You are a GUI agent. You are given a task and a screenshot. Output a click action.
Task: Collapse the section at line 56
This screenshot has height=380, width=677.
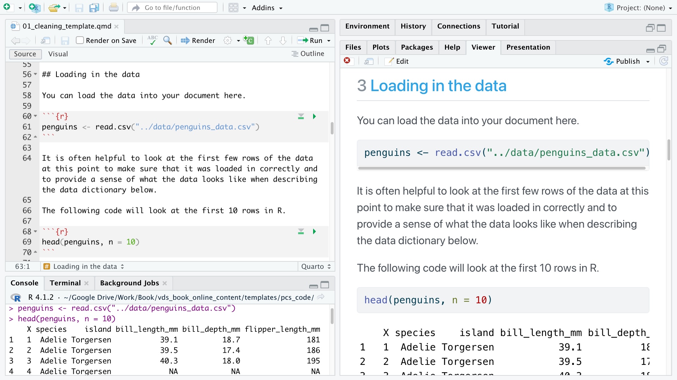coord(35,74)
